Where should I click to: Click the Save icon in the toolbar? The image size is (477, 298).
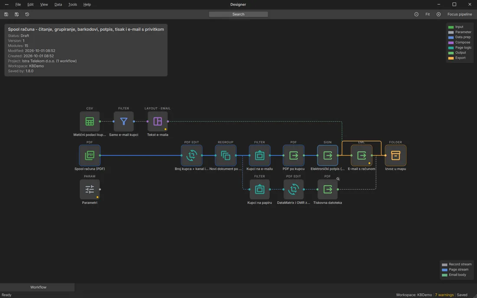click(6, 14)
